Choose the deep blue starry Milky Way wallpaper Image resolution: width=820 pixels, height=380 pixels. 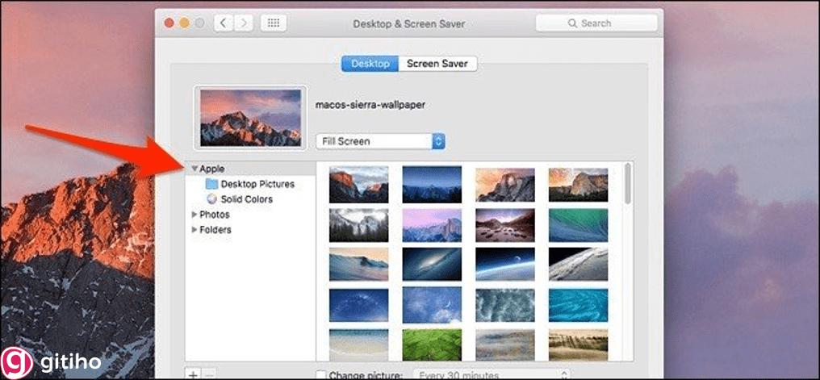(x=358, y=305)
